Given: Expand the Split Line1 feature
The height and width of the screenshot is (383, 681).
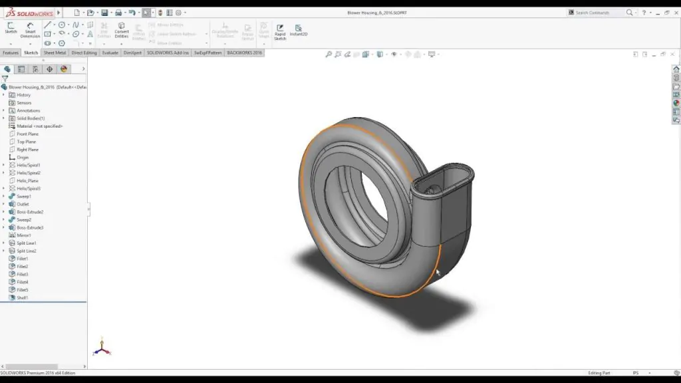Looking at the screenshot, I should pos(3,243).
